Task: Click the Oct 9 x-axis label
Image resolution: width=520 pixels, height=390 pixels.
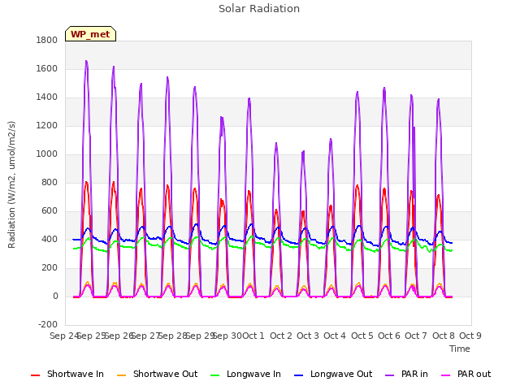Action: [x=470, y=336]
